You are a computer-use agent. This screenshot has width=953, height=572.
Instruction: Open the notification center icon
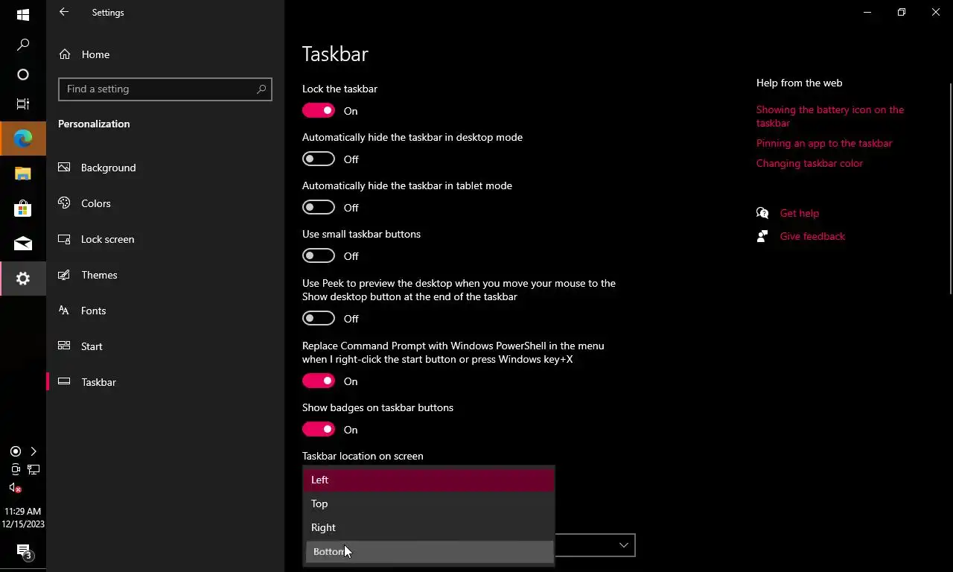coord(23,551)
